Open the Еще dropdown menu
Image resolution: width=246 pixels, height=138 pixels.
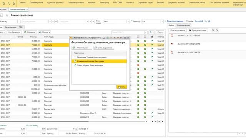[160, 32]
